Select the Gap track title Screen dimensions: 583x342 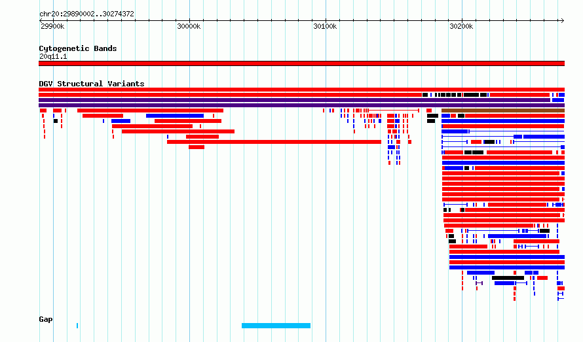click(46, 319)
